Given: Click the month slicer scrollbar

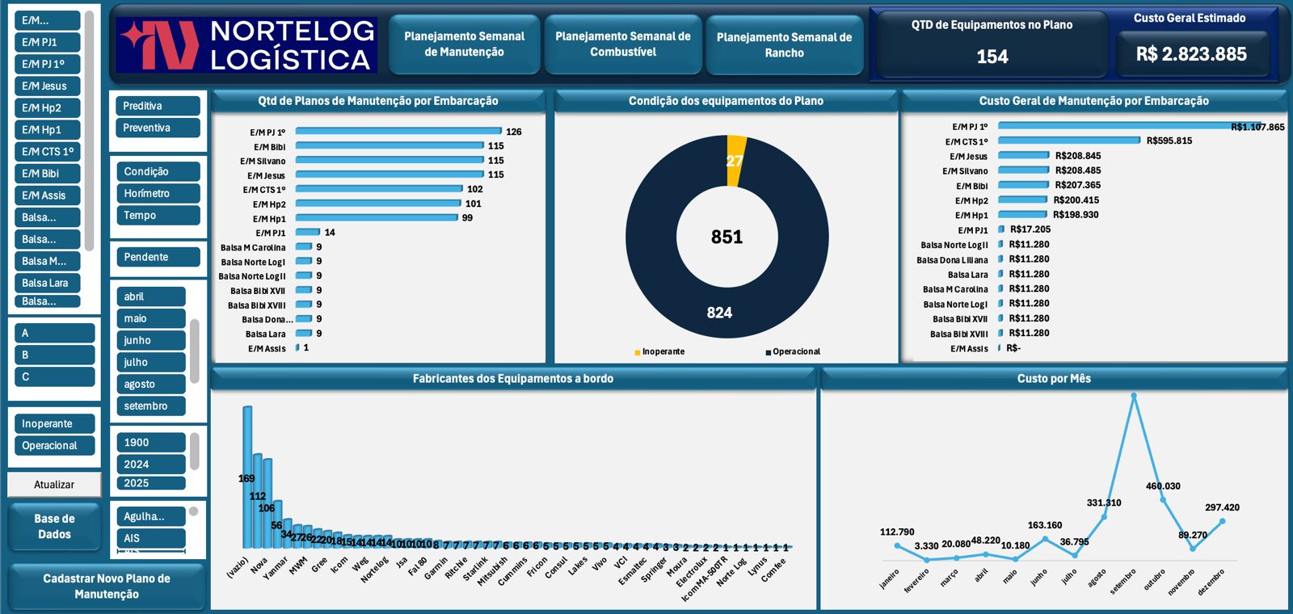Looking at the screenshot, I should [195, 351].
